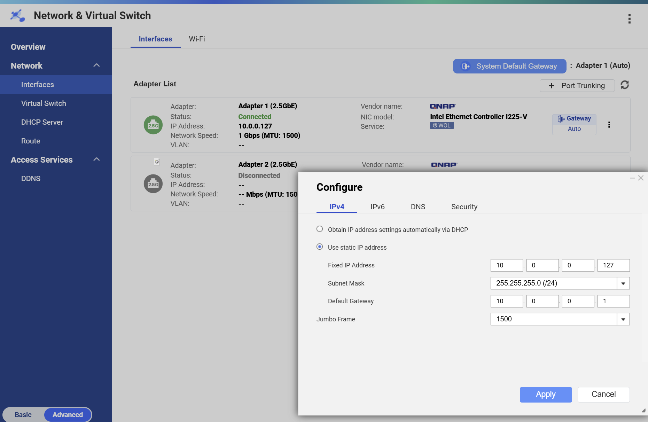Minimize the Configure dialog
The height and width of the screenshot is (422, 648).
632,178
